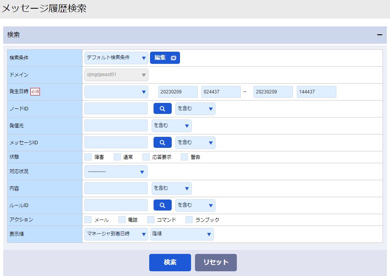Click the start time field 024437
Image resolution: width=390 pixels, height=276 pixels.
point(221,92)
